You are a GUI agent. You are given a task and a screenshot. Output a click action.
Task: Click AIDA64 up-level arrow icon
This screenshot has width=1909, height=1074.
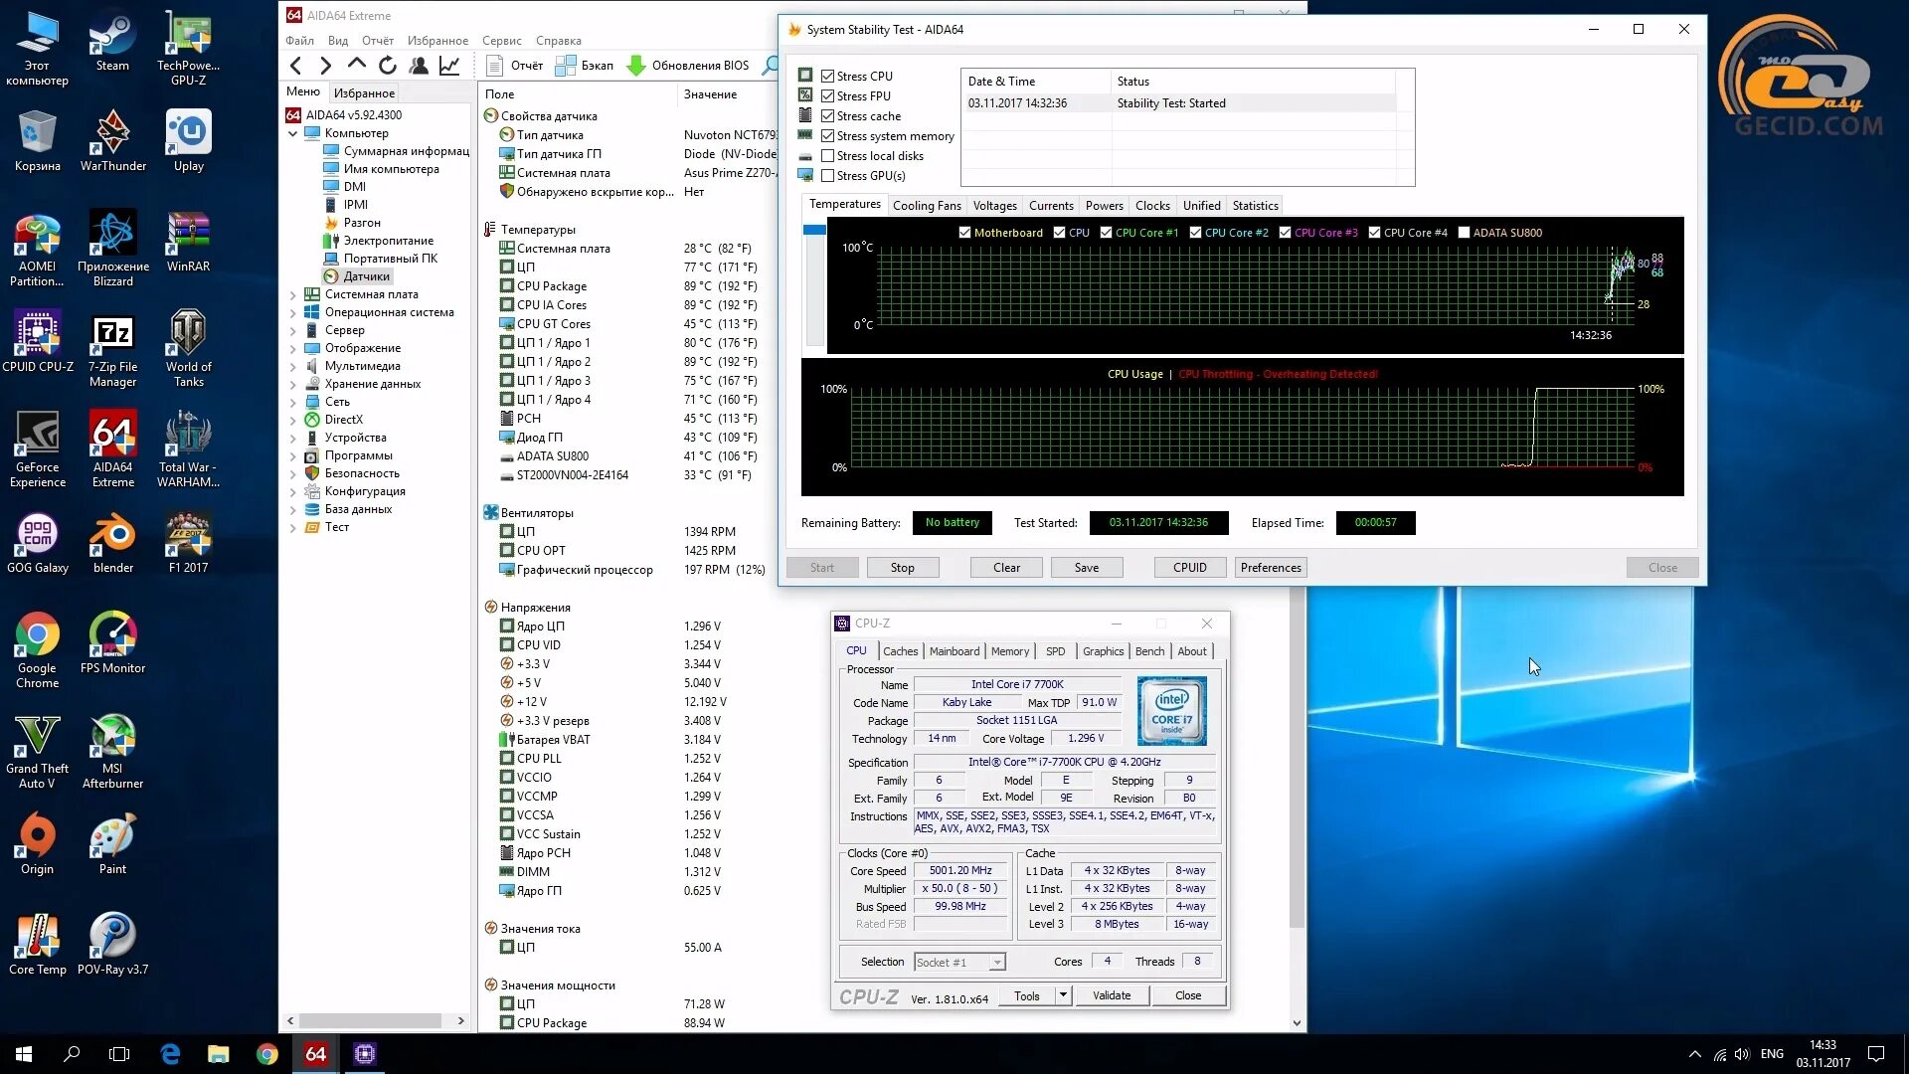(356, 65)
